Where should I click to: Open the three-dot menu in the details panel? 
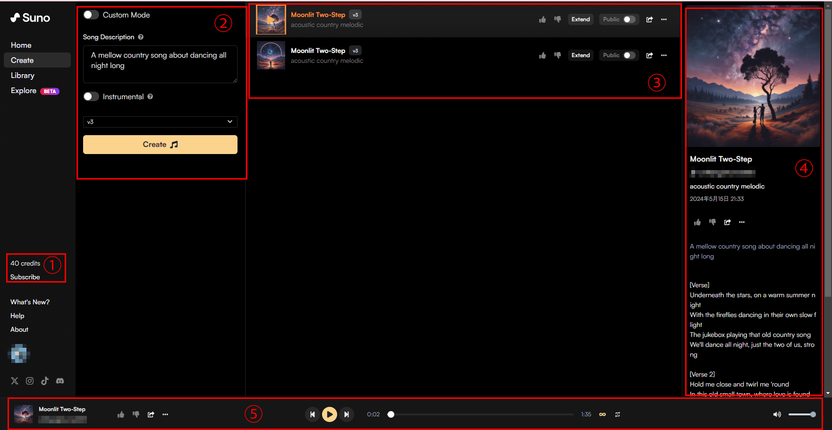click(x=742, y=222)
